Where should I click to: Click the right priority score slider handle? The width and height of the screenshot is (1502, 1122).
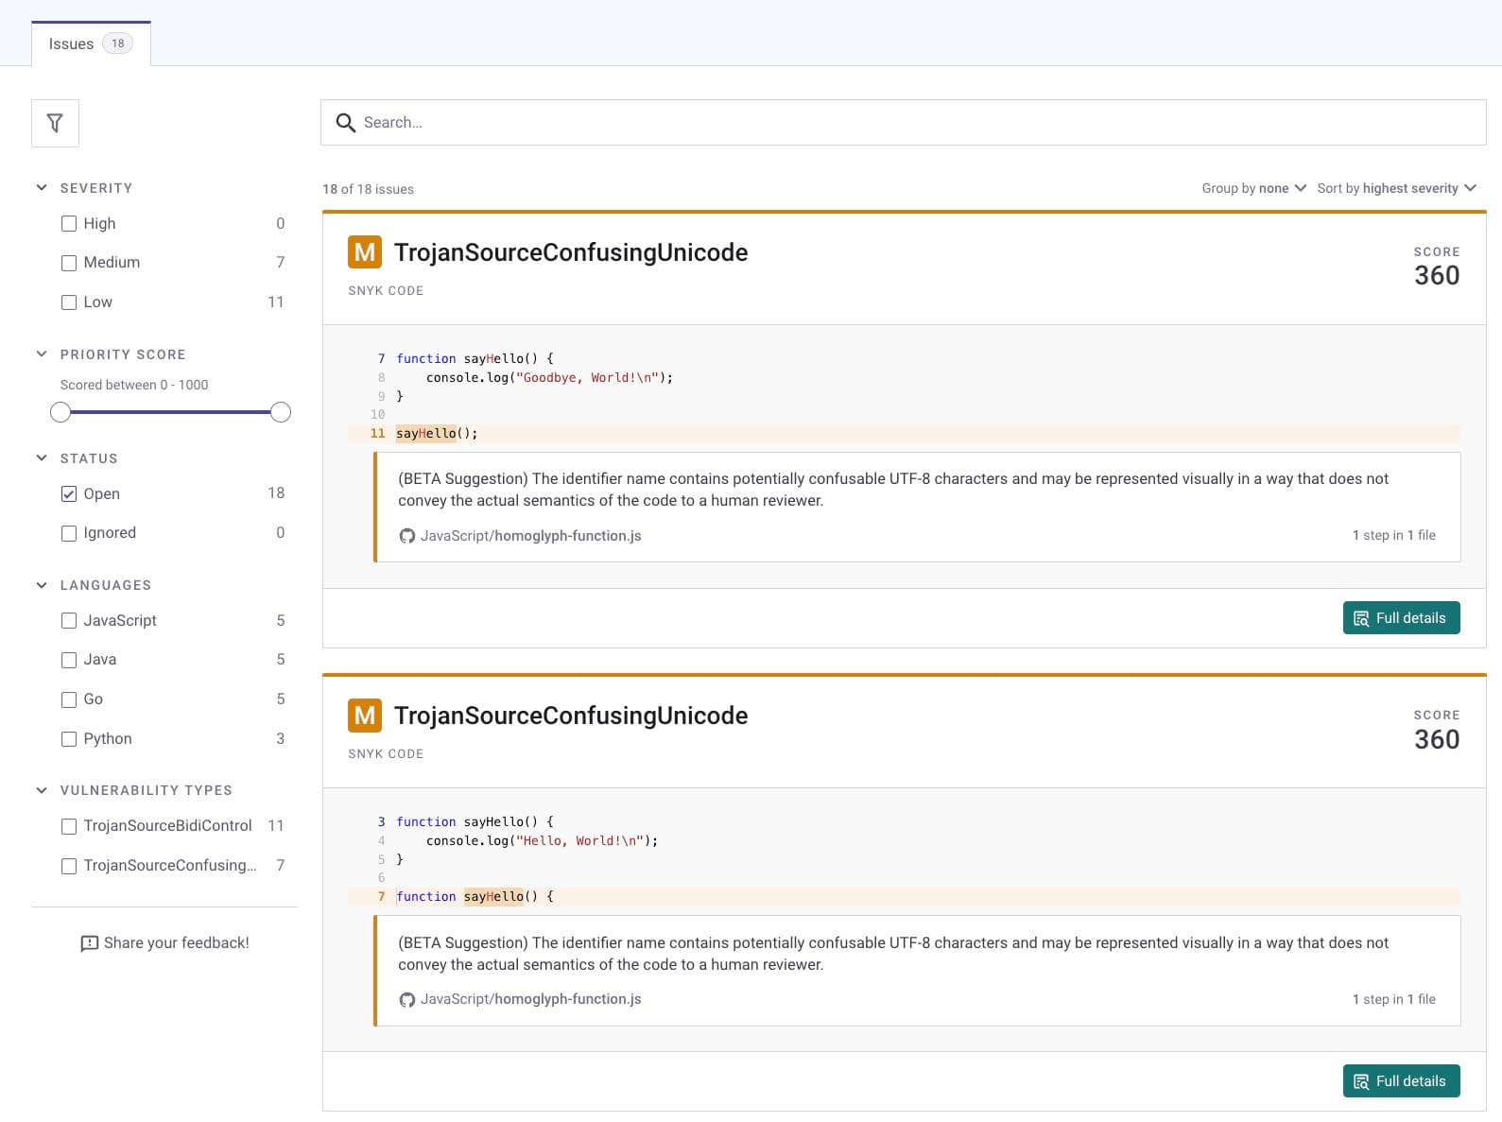[x=281, y=412]
